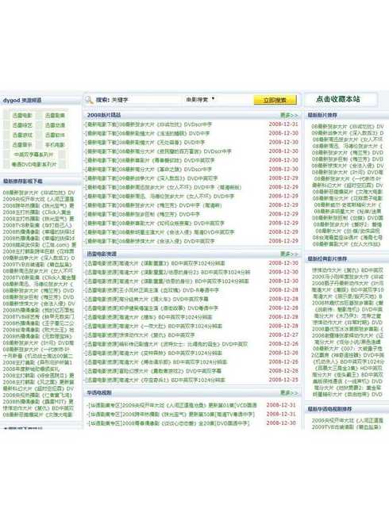Open 《非诚勿扰》DV under 最新影片推荐

(347, 126)
